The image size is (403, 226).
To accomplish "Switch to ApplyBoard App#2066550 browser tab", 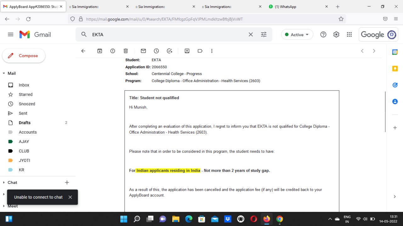I will [33, 7].
